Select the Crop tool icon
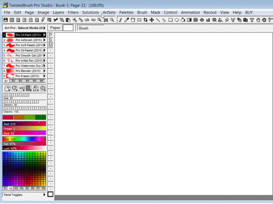273x204 pixels. click(x=145, y=20)
